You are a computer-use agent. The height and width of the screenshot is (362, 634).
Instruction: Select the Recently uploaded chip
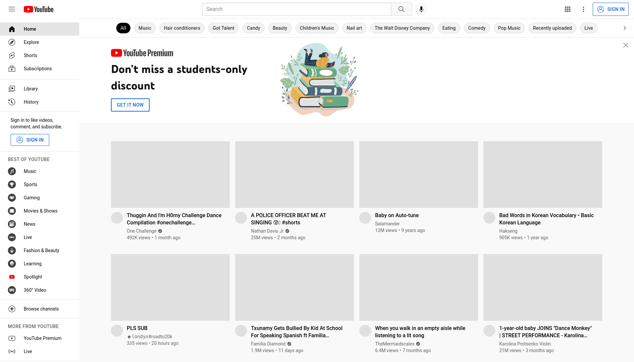pos(552,28)
